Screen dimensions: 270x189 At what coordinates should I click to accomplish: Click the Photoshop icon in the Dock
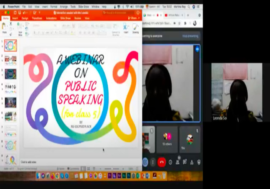pos(128,176)
